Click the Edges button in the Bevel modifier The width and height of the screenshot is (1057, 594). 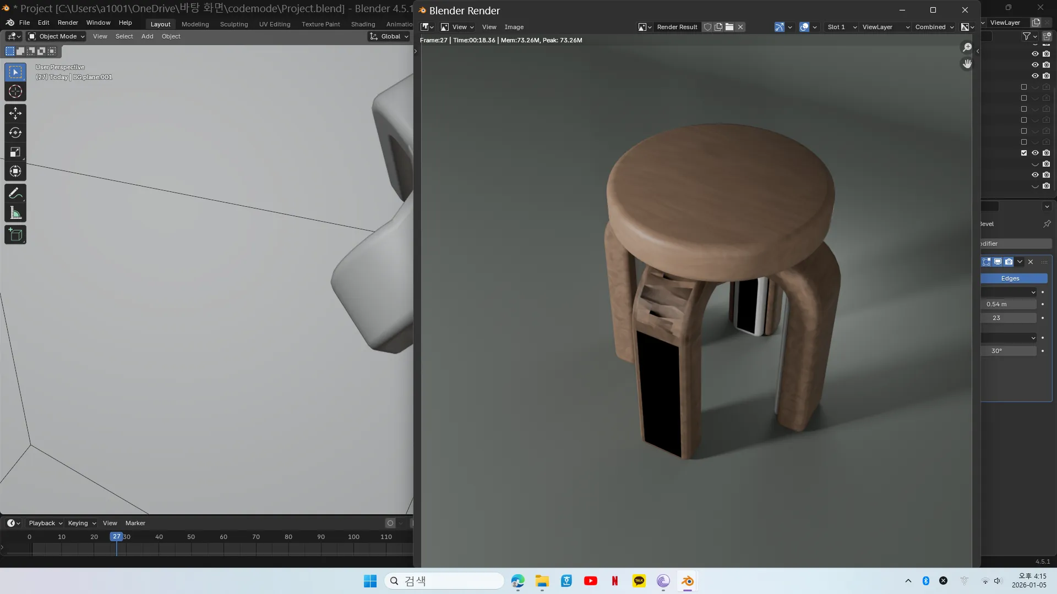tap(1010, 278)
